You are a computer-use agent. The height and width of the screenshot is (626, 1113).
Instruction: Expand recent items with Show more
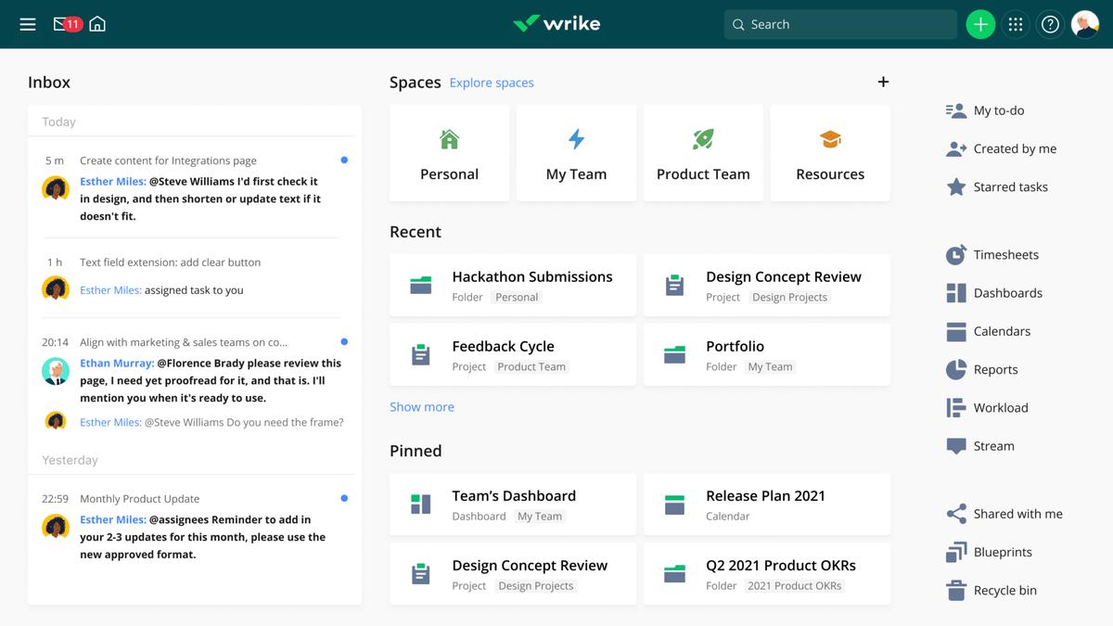422,407
